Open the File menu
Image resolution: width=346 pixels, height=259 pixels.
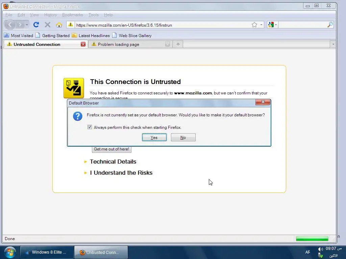tap(8, 15)
